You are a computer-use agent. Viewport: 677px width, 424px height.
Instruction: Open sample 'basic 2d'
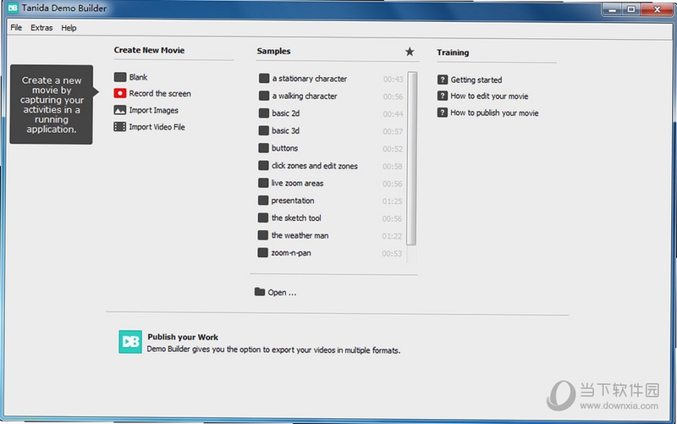click(285, 113)
